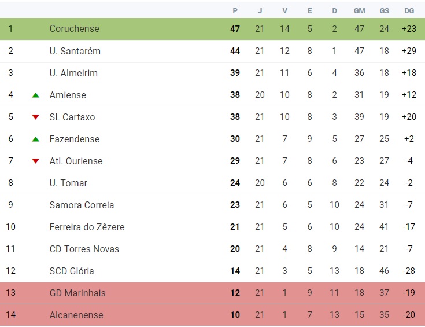Viewport: 425px width, 327px height.
Task: Select GD Marinhais in relegation zone
Action: pyautogui.click(x=77, y=293)
